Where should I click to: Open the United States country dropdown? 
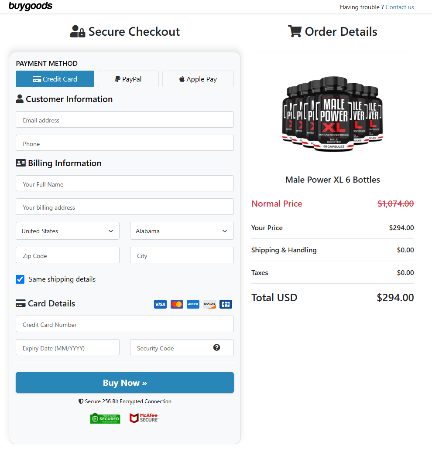[67, 231]
